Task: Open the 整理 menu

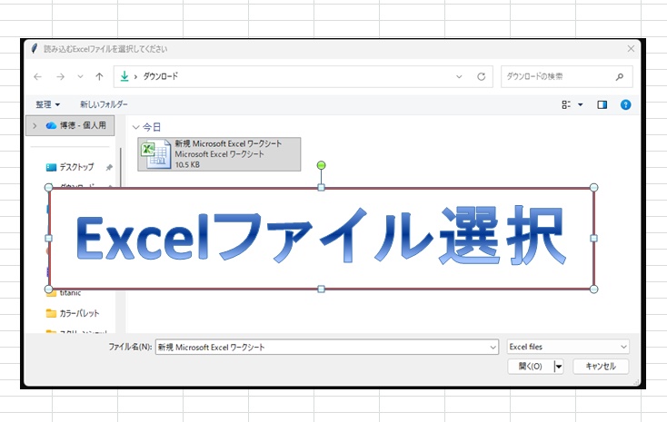Action: click(x=47, y=104)
